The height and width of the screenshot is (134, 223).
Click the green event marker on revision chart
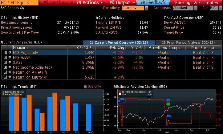coord(168,104)
